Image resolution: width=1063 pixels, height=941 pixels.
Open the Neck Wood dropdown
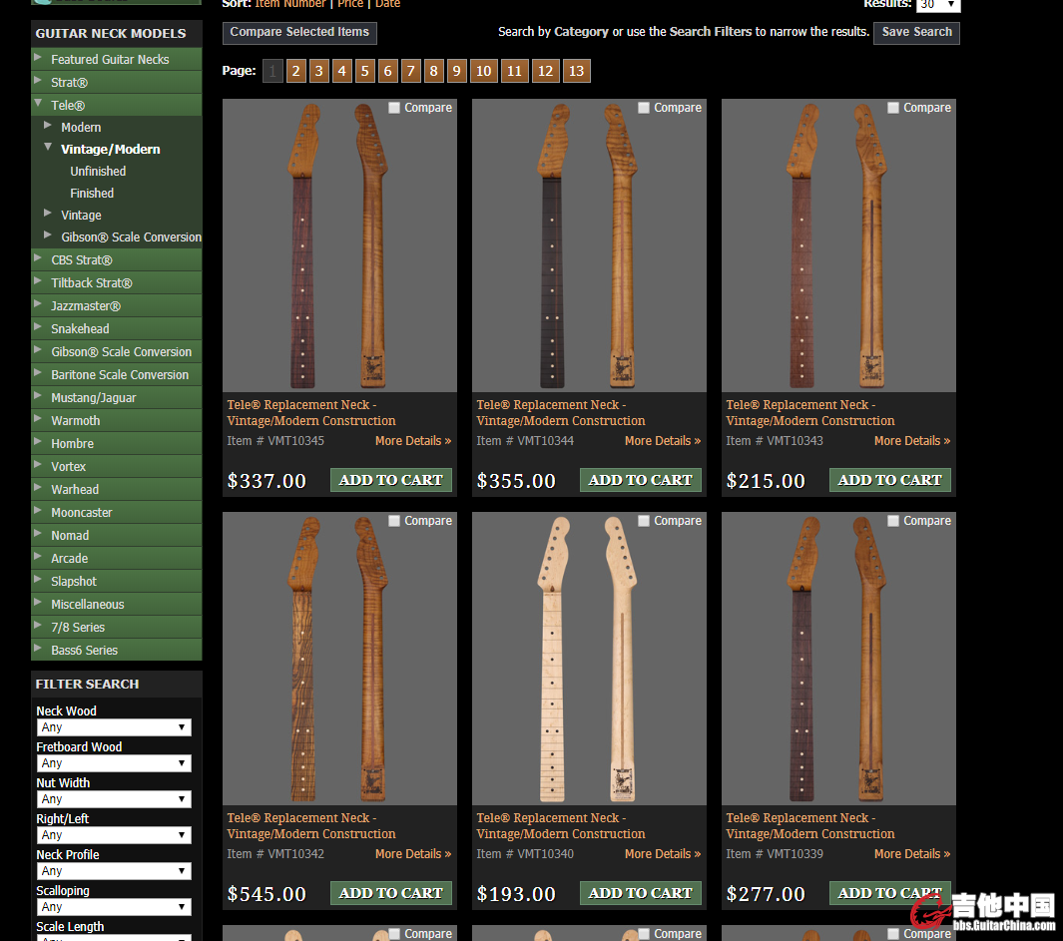[113, 727]
